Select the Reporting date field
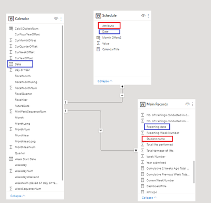The image size is (211, 203). click(x=157, y=127)
